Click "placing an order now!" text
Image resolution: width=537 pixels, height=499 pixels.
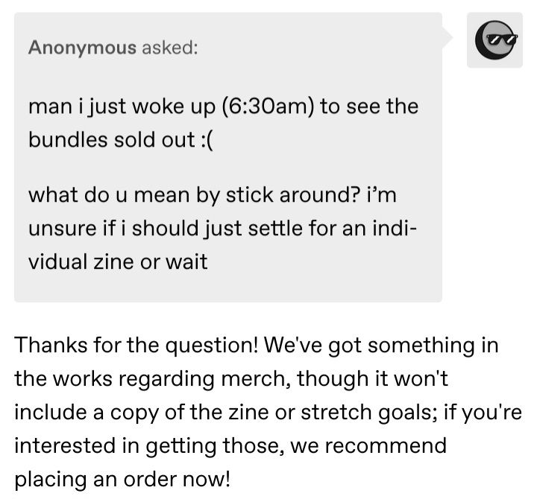coord(122,480)
